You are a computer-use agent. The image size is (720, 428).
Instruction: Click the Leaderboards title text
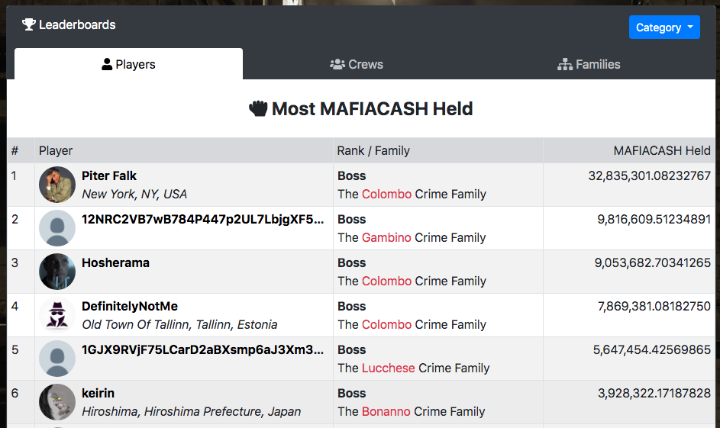click(x=77, y=24)
